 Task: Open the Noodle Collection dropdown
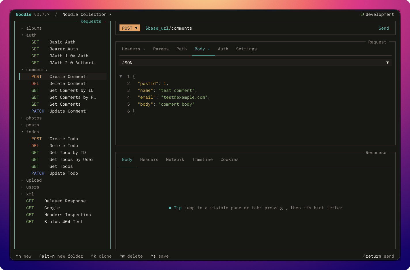pyautogui.click(x=87, y=14)
